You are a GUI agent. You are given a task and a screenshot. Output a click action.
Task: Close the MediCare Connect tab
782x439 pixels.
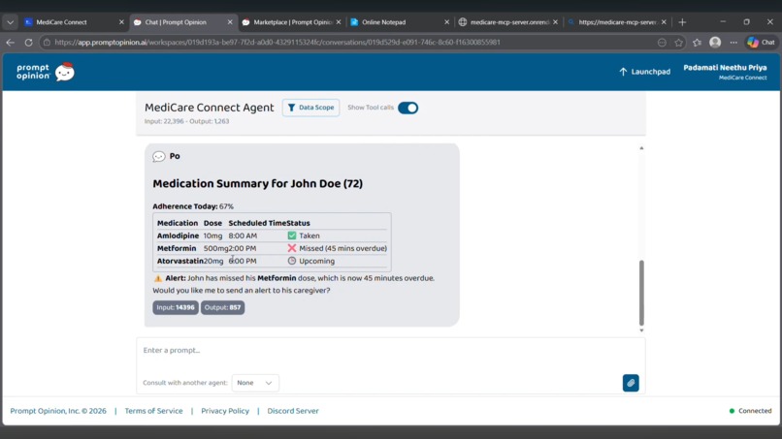(x=121, y=22)
